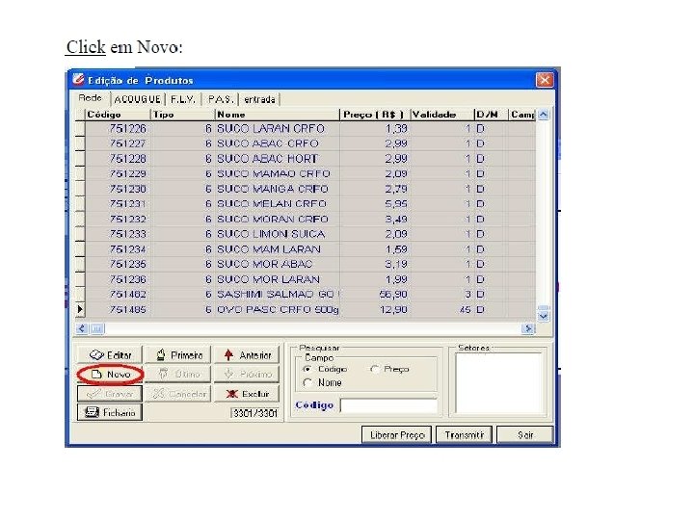Click the Validade column header

pos(442,115)
